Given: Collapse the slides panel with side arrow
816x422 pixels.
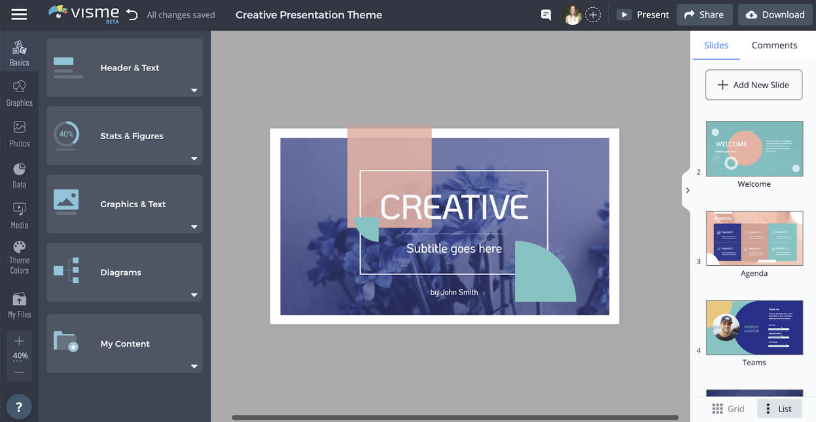Looking at the screenshot, I should [687, 189].
